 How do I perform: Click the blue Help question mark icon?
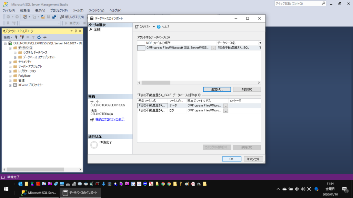coord(159,27)
